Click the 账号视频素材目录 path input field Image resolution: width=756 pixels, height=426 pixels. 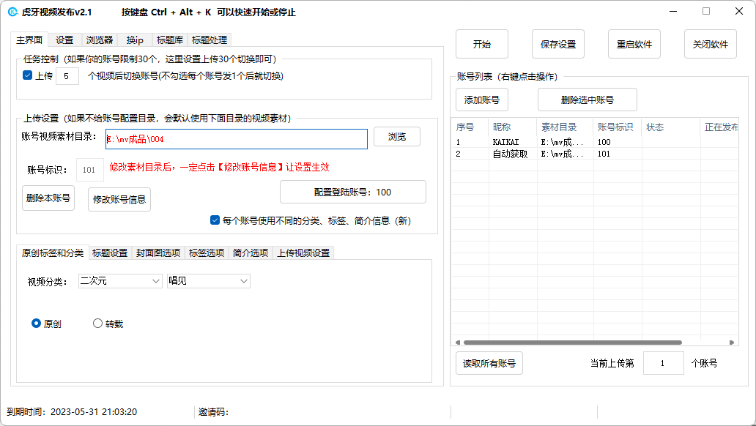point(236,138)
